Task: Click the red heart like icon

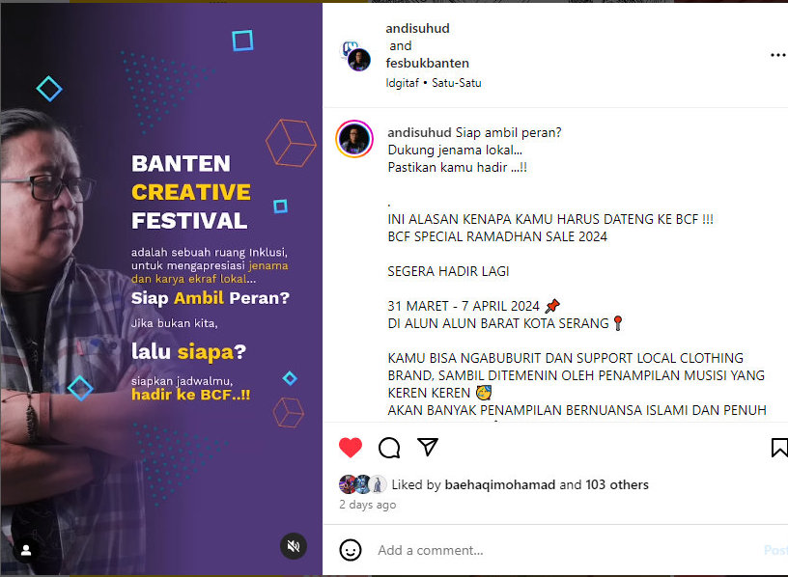Action: pos(351,447)
